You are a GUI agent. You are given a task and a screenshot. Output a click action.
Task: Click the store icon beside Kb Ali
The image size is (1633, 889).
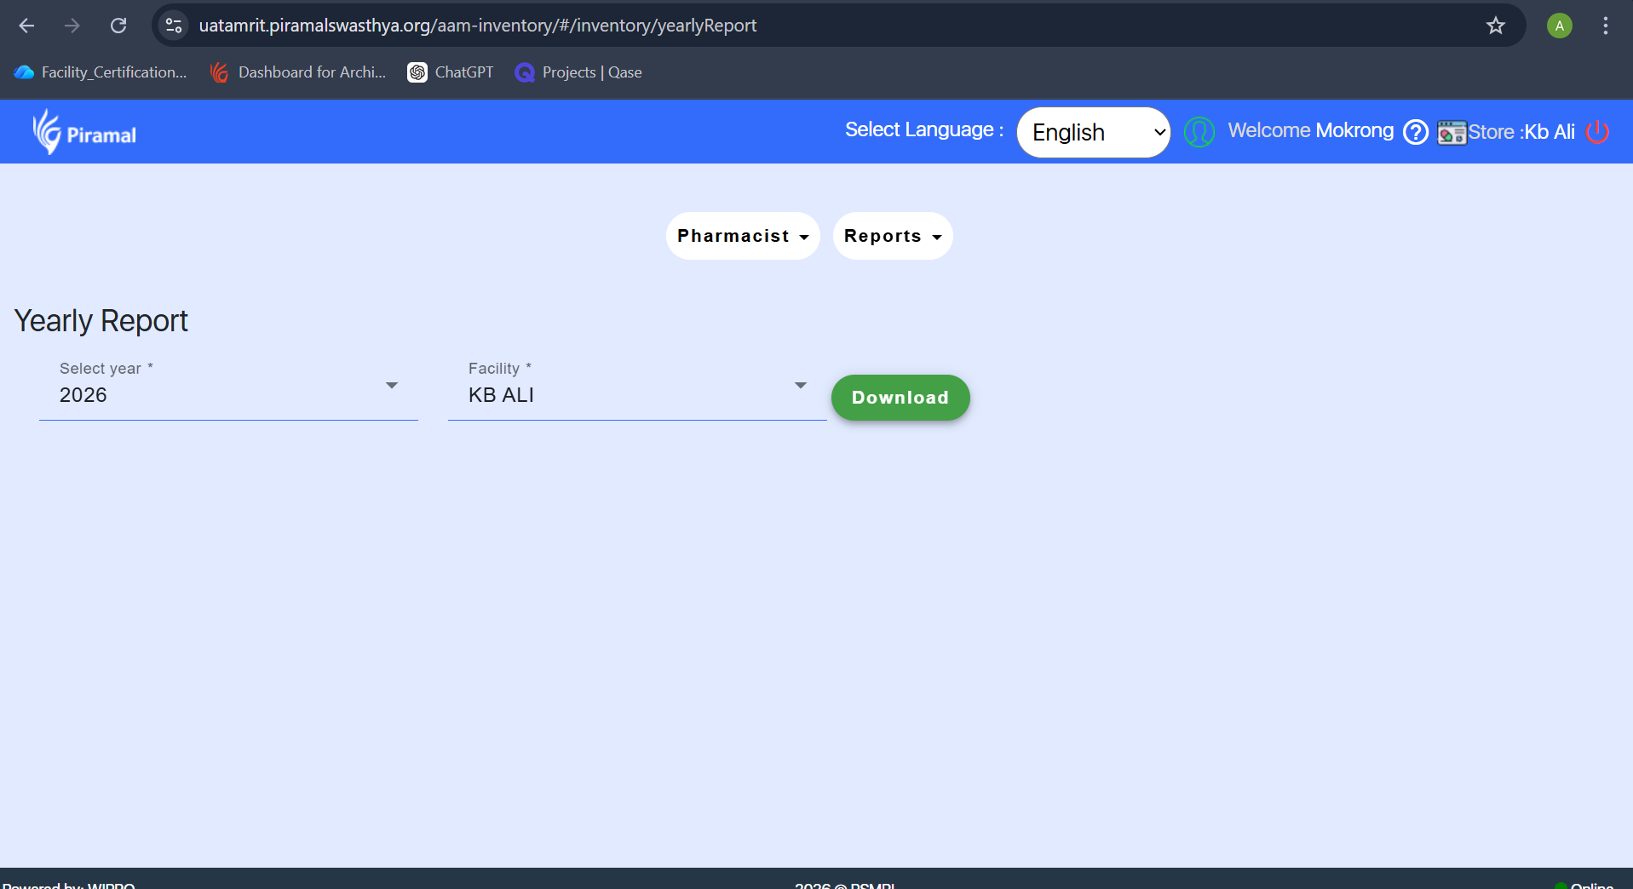coord(1452,133)
